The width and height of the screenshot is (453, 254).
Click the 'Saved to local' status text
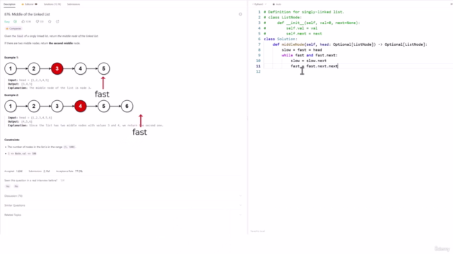coord(258,231)
